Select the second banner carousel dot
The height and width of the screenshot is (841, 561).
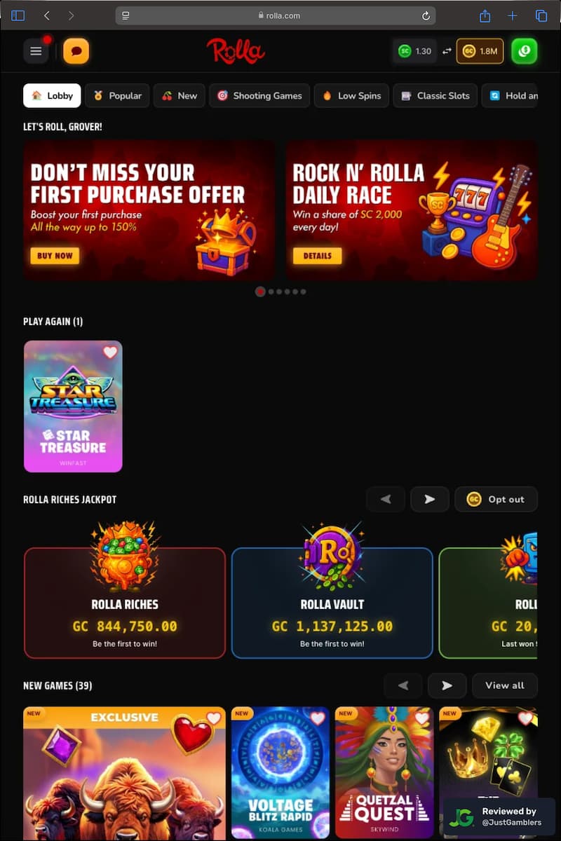(271, 292)
